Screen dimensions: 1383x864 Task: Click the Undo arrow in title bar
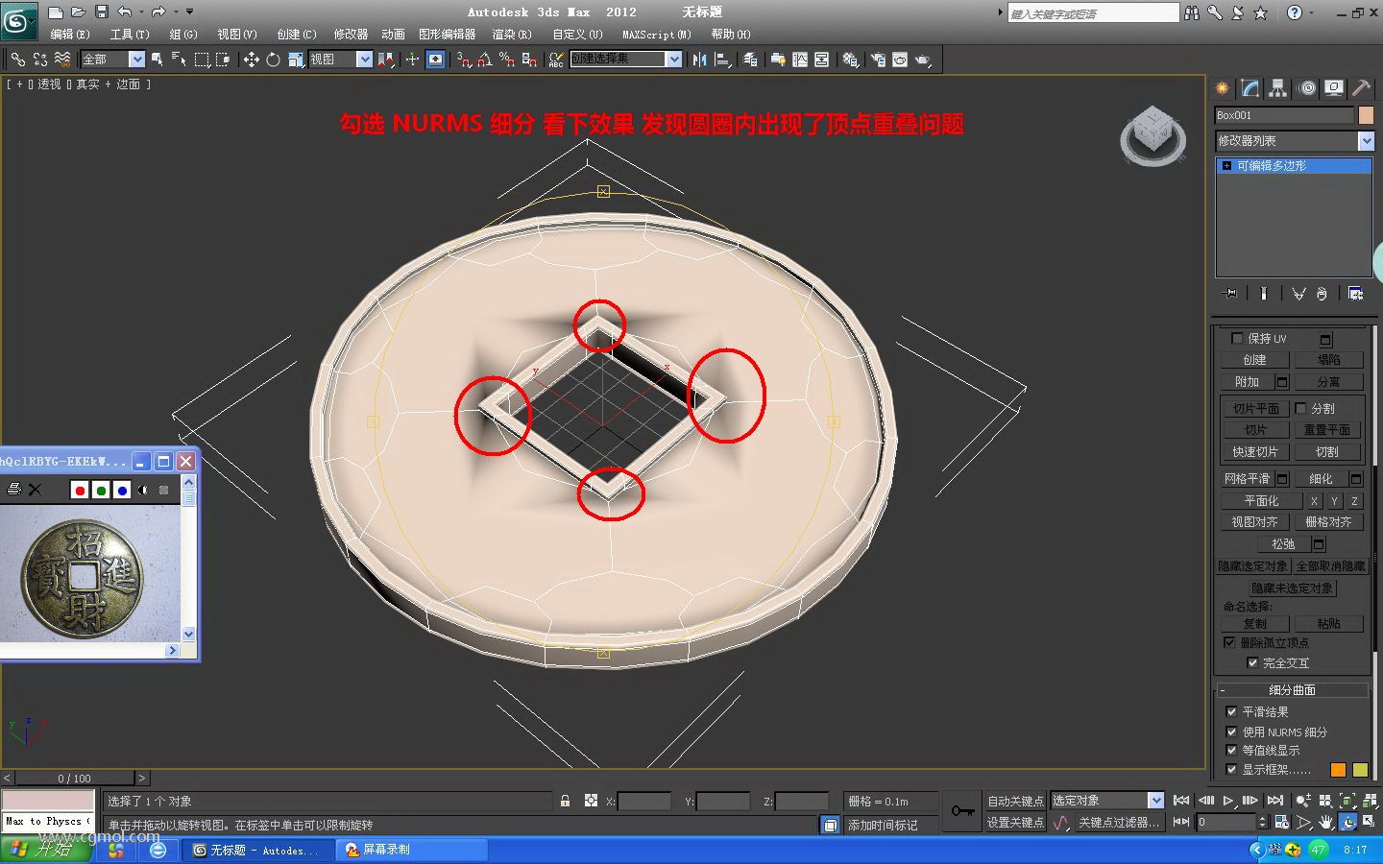(125, 12)
